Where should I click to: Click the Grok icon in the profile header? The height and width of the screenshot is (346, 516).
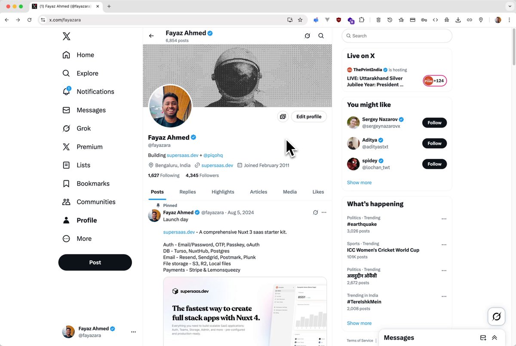coord(307,36)
